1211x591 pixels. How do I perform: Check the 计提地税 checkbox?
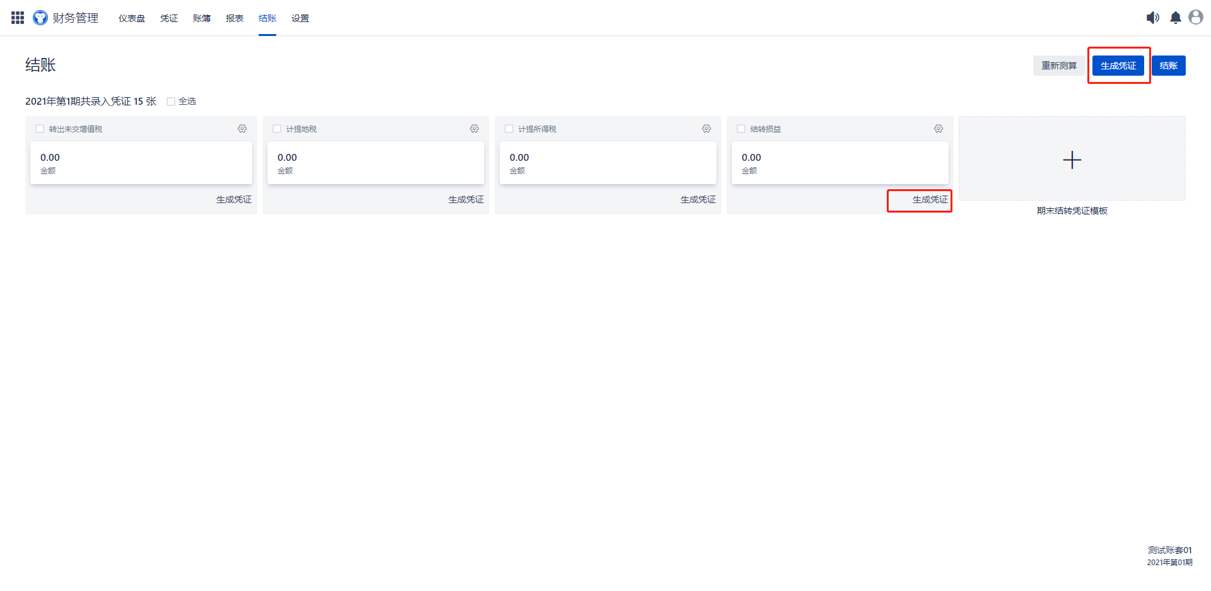[x=277, y=129]
